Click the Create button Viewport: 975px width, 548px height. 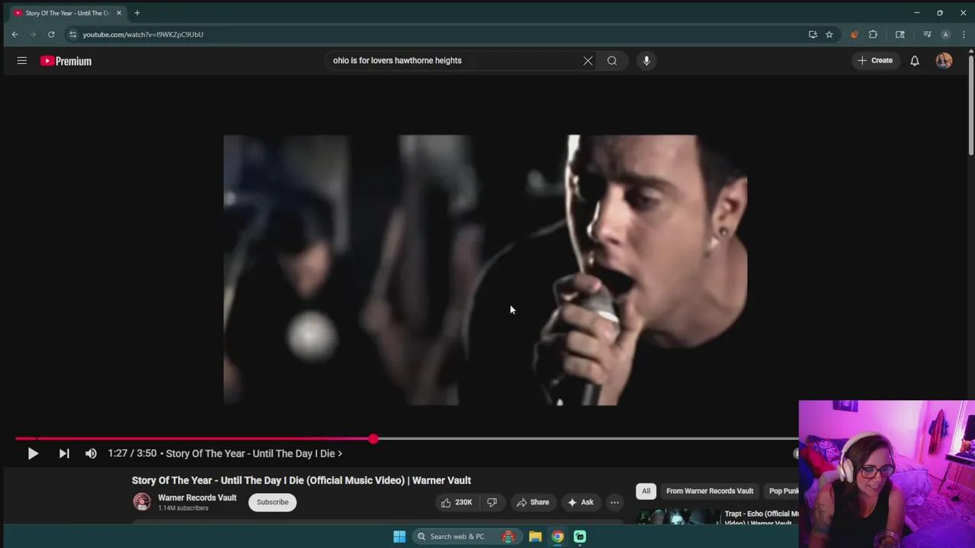click(x=875, y=61)
